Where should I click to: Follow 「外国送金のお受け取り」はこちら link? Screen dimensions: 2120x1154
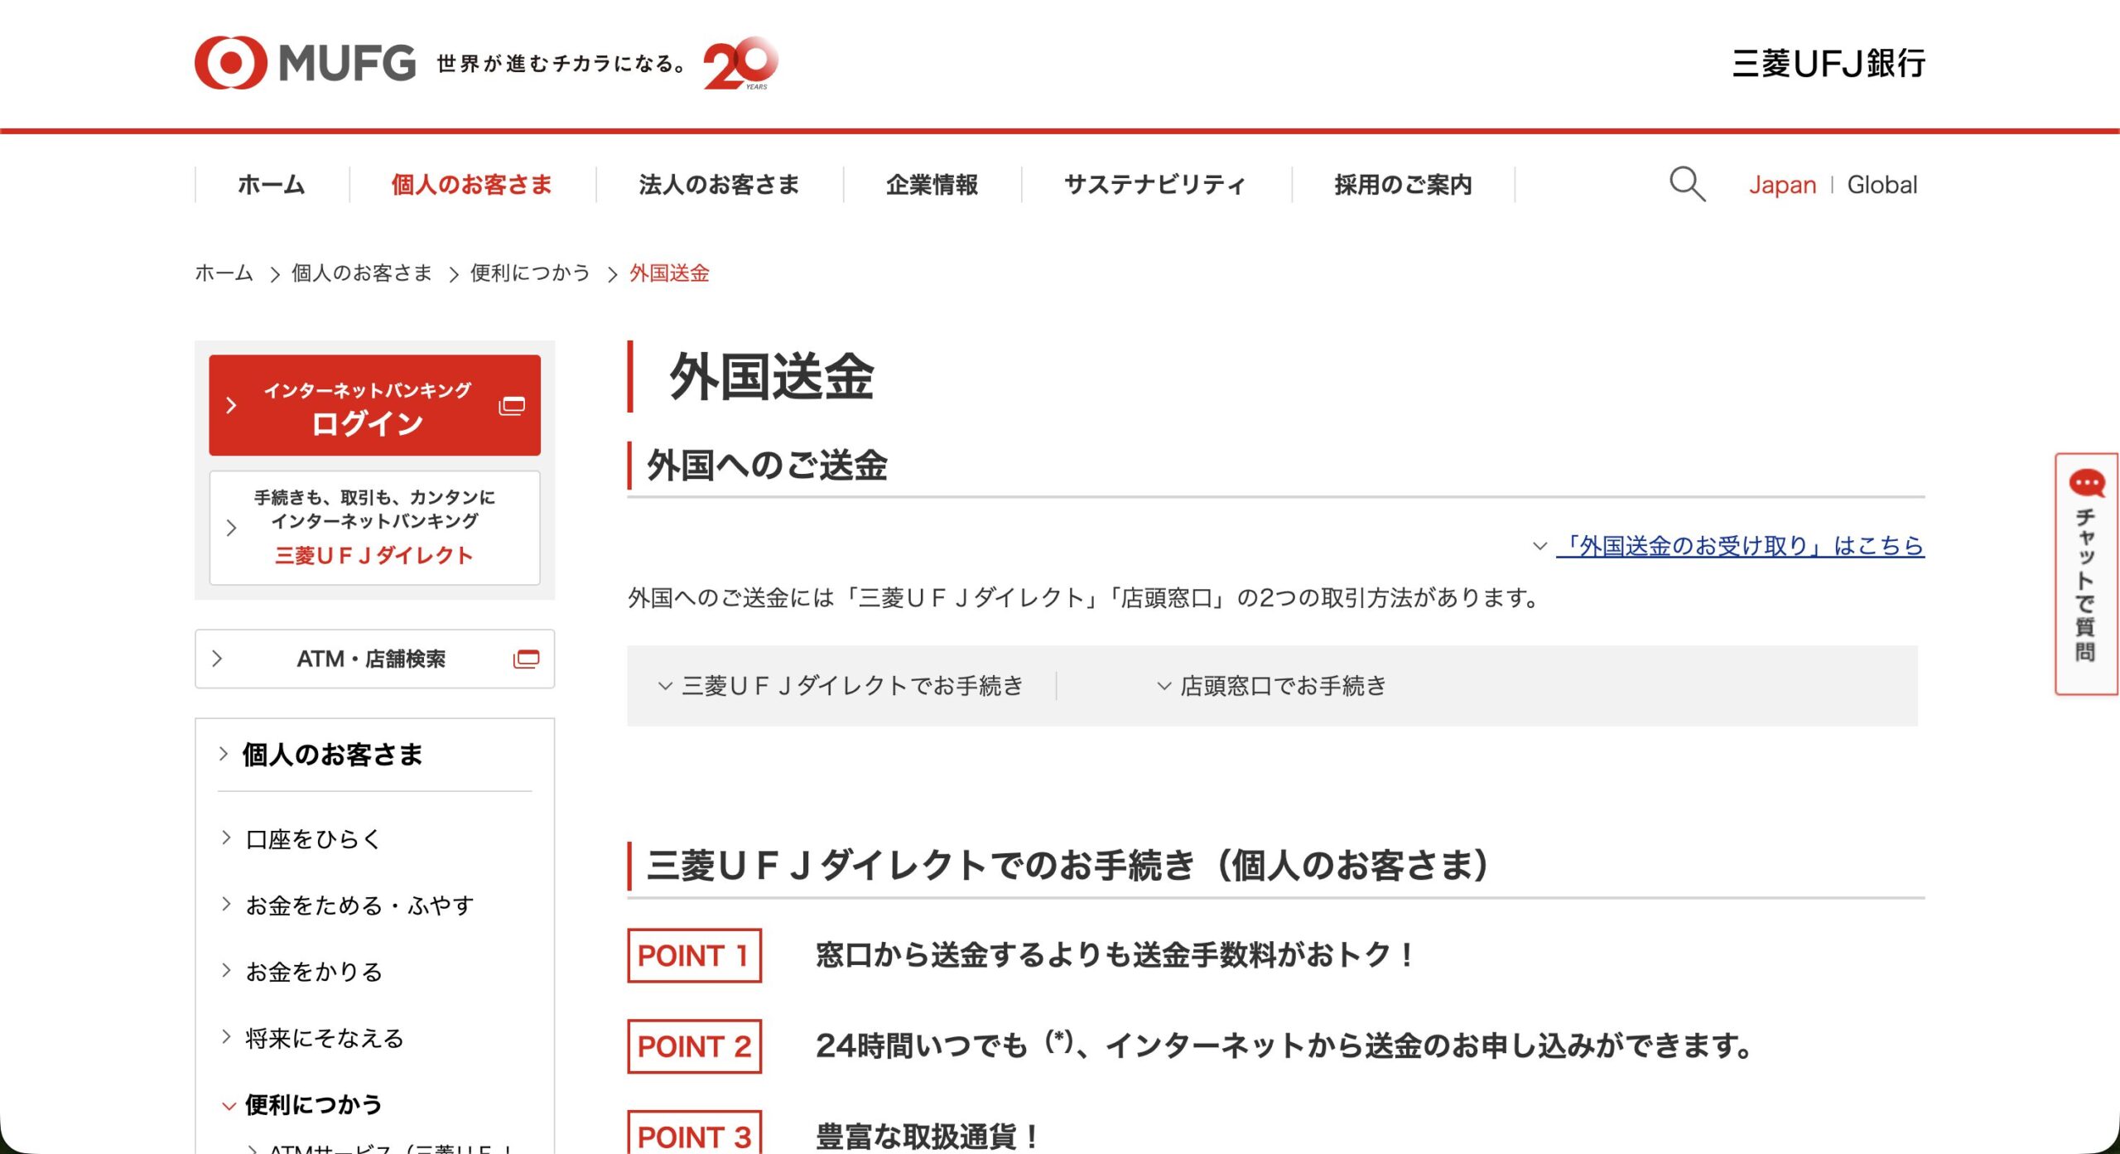pyautogui.click(x=1740, y=546)
